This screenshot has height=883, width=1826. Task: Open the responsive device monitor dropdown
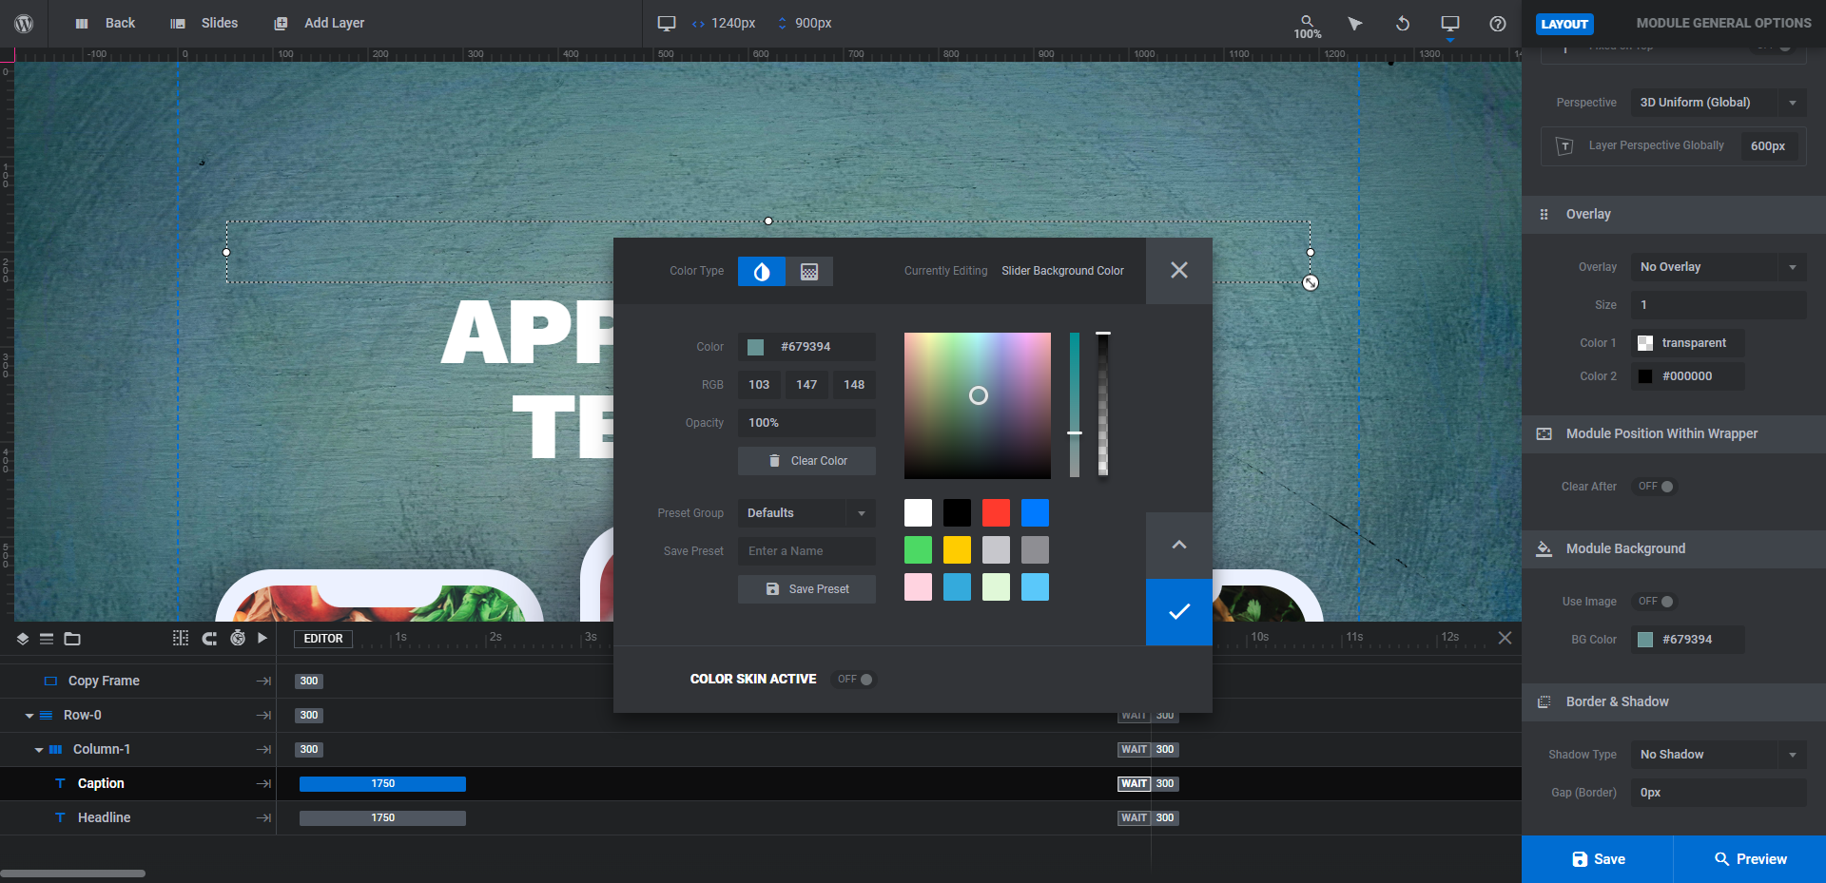[x=1450, y=26]
